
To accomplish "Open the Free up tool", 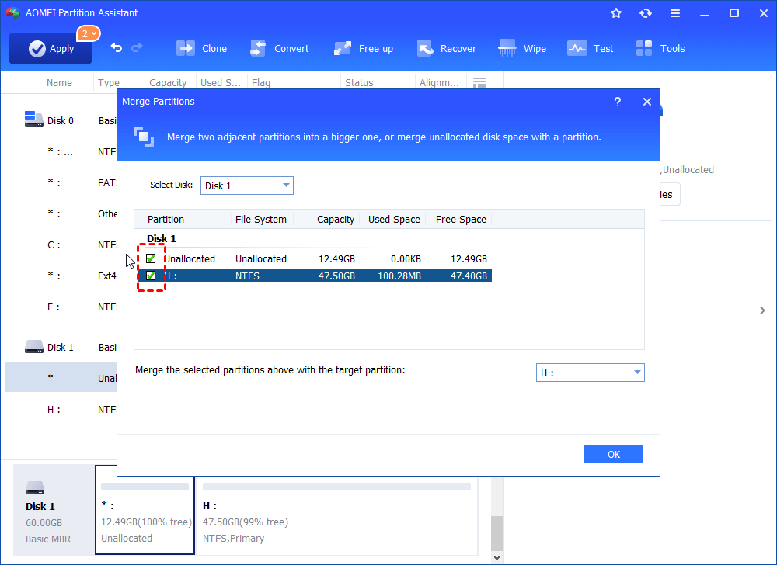I will tap(363, 48).
